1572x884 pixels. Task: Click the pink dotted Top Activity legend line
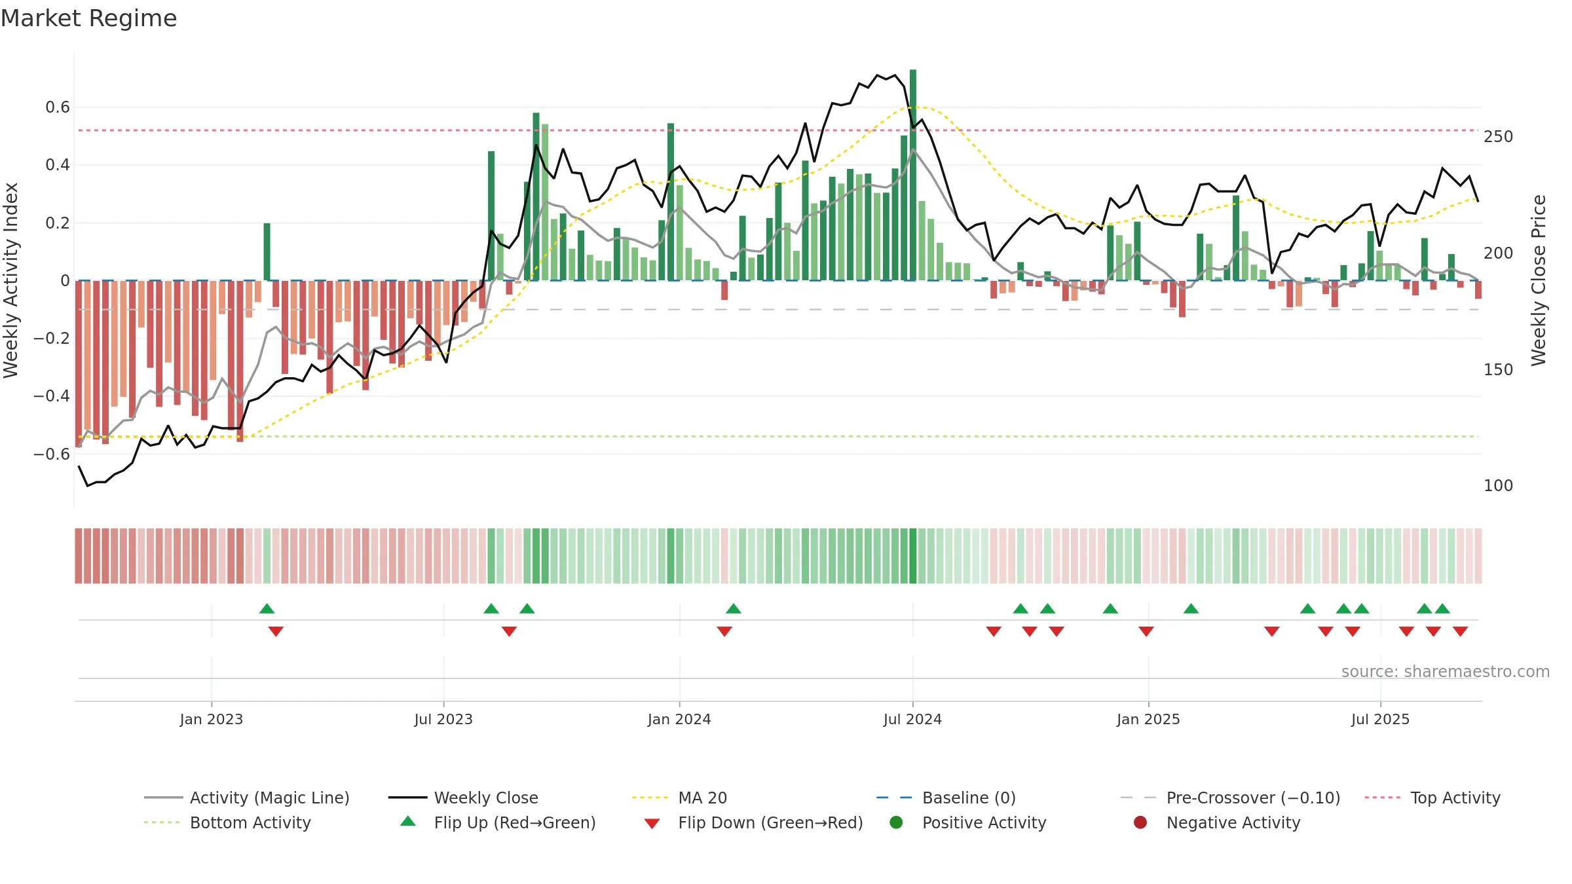pos(1383,798)
